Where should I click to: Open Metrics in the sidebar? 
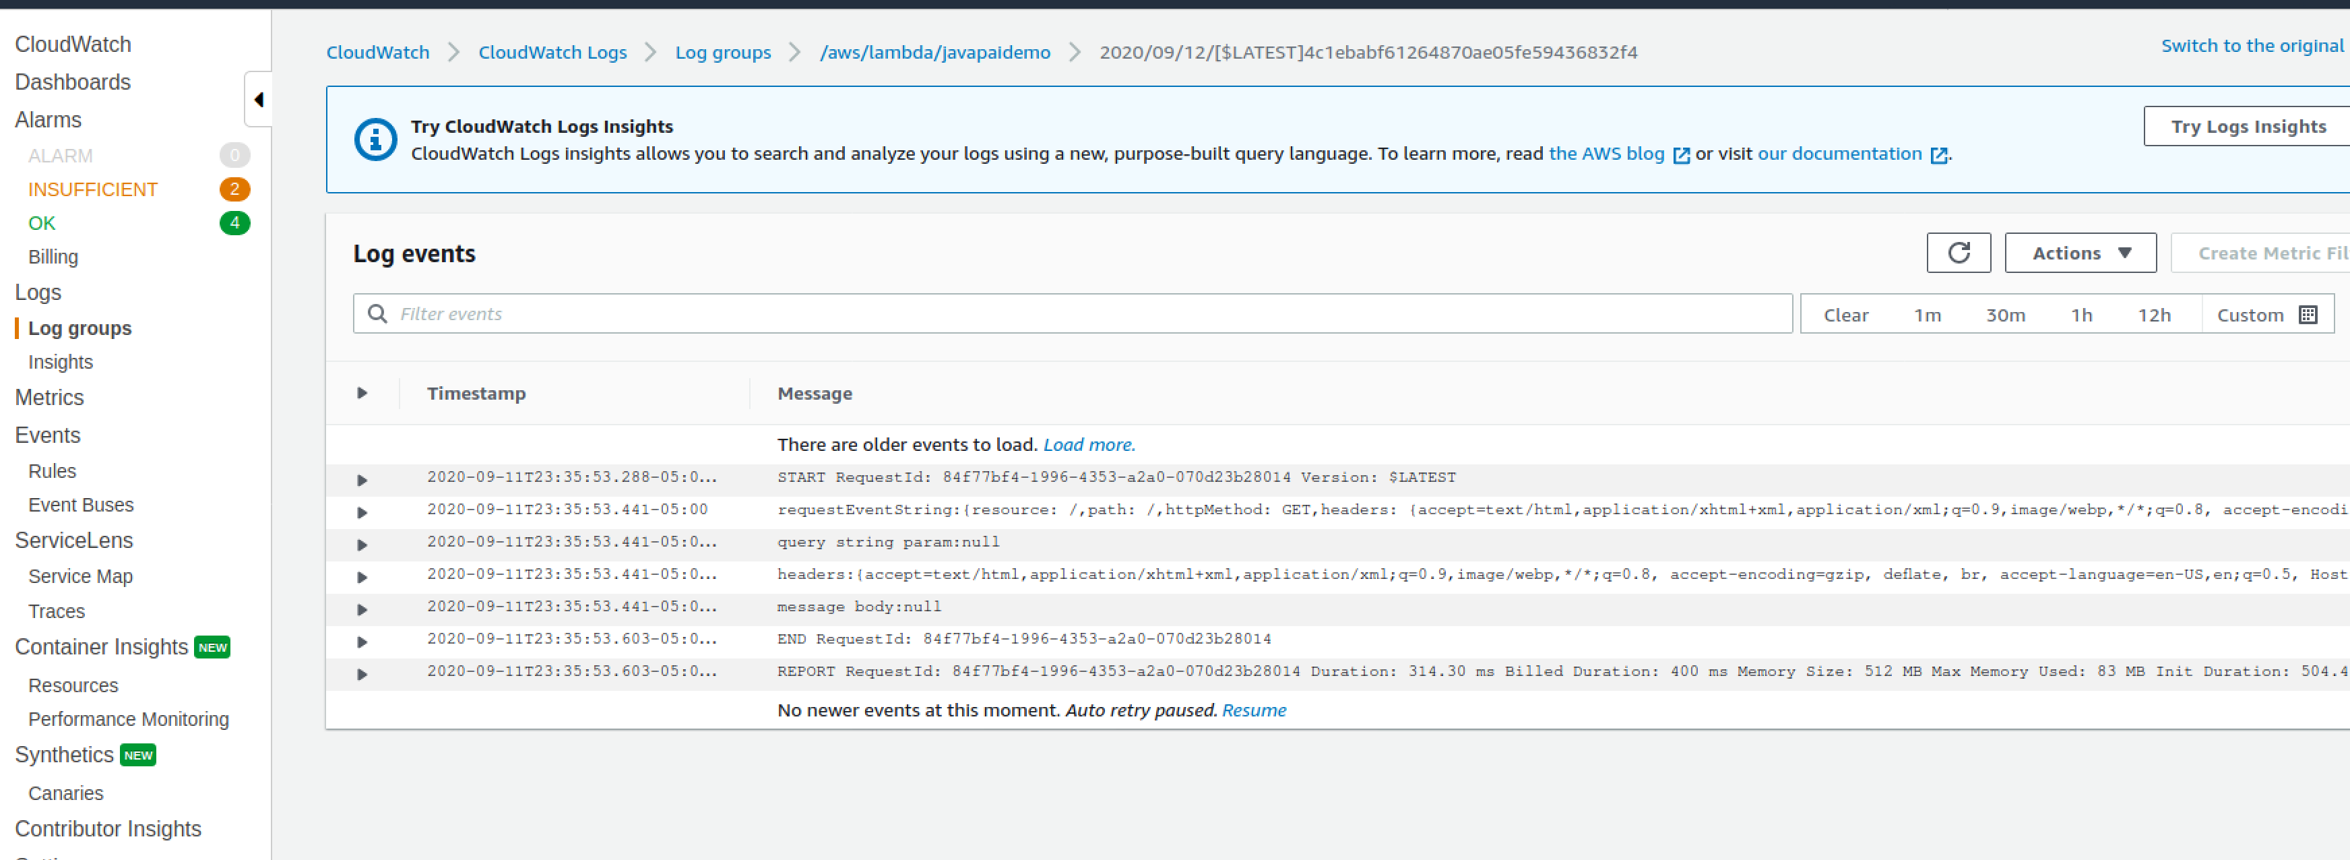[49, 397]
